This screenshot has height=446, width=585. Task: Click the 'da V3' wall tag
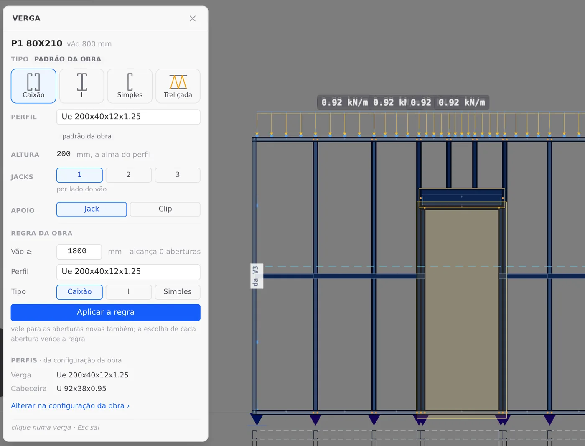point(256,276)
